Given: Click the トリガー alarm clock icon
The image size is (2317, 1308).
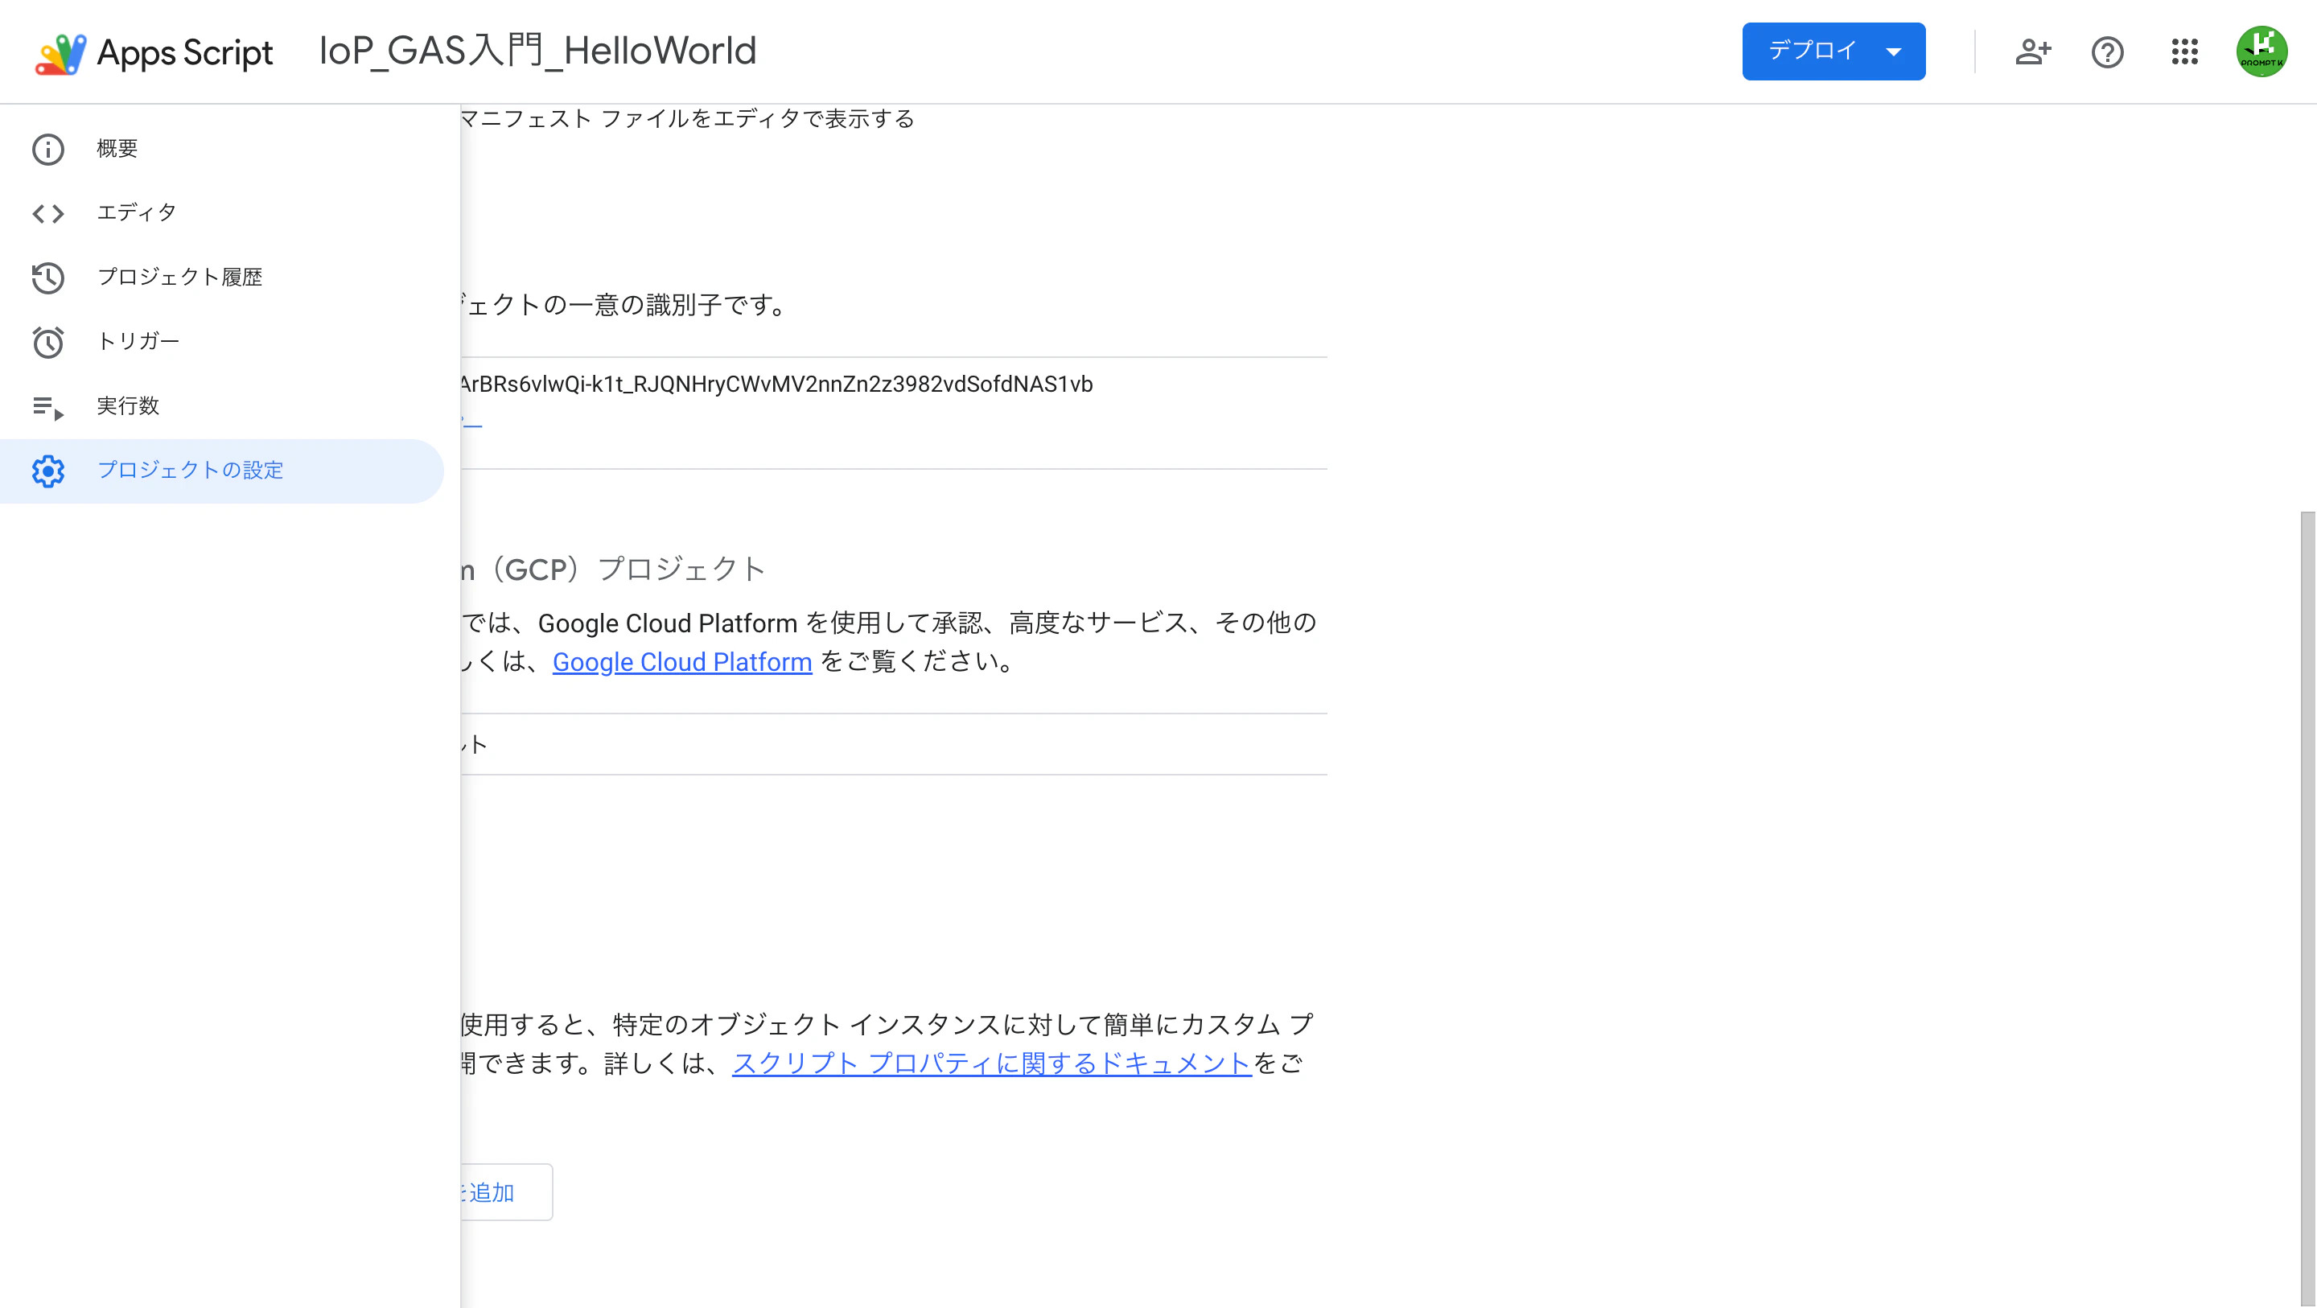Looking at the screenshot, I should click(47, 342).
